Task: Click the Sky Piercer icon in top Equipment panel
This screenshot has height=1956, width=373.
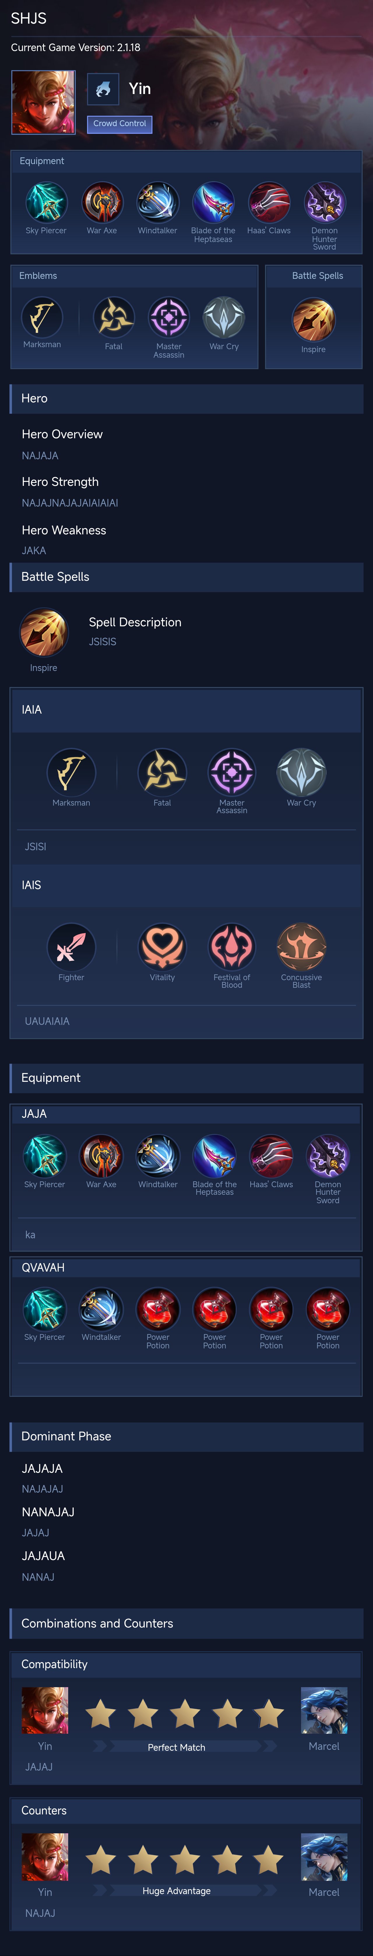Action: point(46,202)
